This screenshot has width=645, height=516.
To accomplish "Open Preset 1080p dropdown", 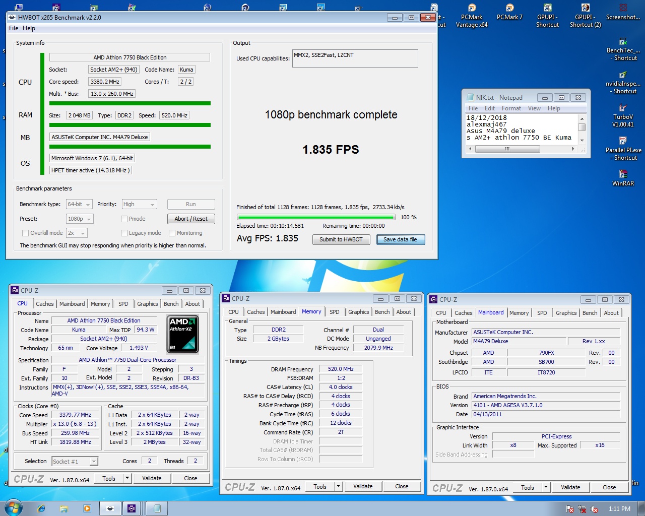I will 80,219.
